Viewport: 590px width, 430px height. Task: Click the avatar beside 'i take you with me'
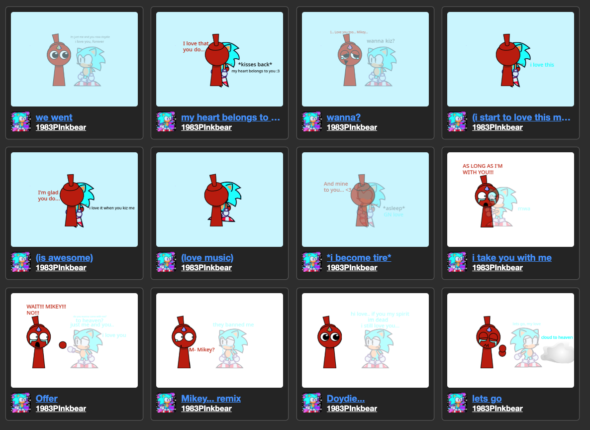tap(457, 262)
